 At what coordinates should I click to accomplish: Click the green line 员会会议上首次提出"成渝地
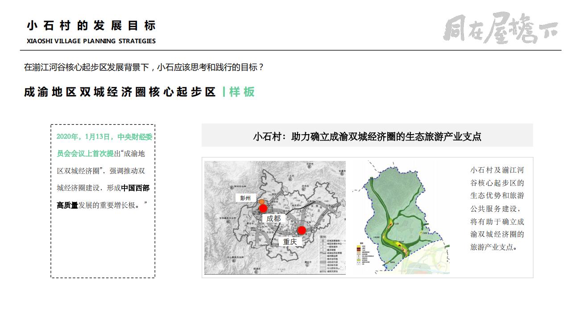click(101, 154)
